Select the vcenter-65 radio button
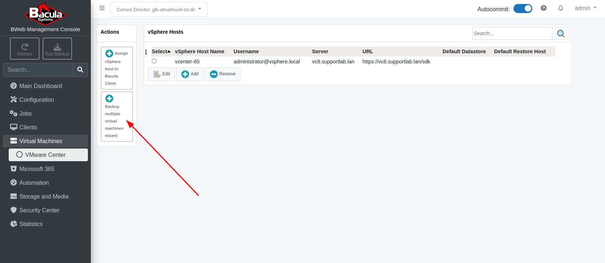The width and height of the screenshot is (605, 263). [x=154, y=61]
